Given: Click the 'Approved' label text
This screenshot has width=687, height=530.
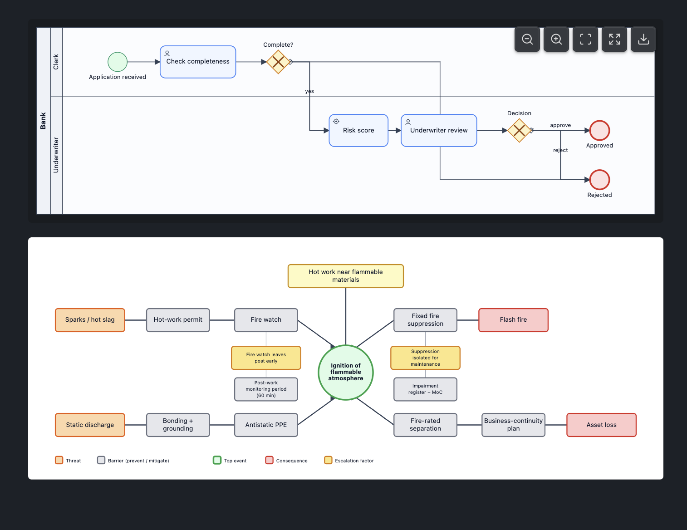Looking at the screenshot, I should (599, 146).
